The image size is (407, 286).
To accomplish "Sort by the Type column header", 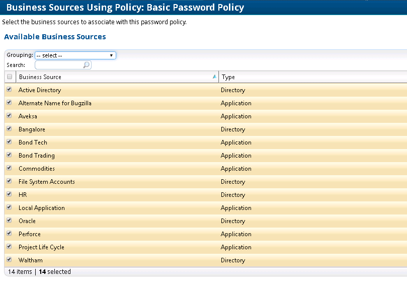I will tap(228, 77).
